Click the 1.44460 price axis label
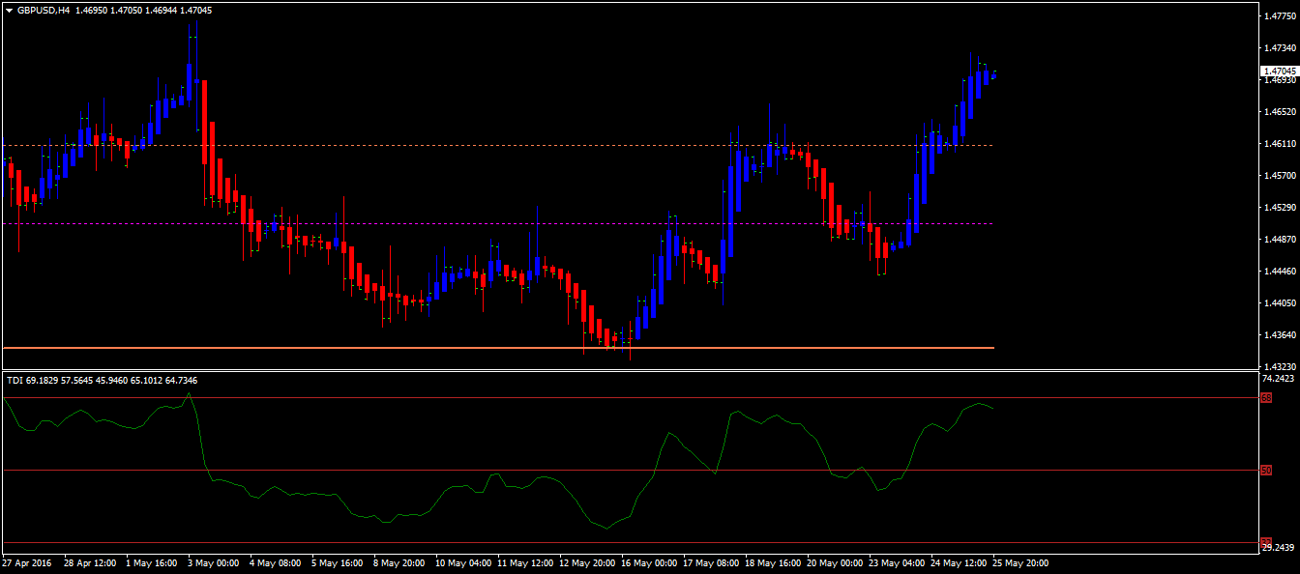 (x=1281, y=272)
